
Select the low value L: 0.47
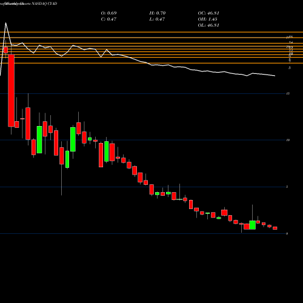click(x=157, y=19)
